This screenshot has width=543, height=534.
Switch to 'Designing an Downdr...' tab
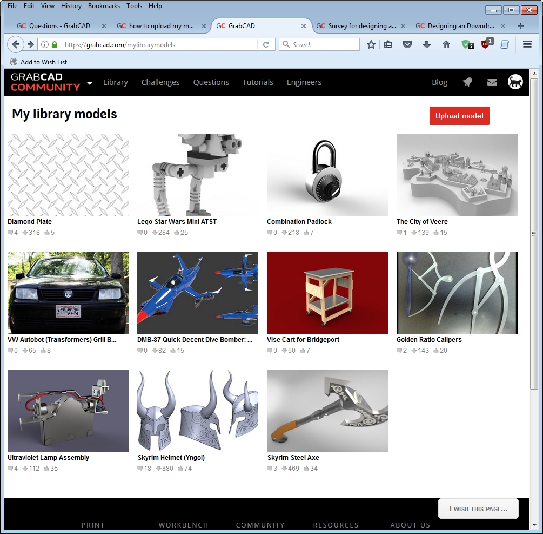click(460, 26)
